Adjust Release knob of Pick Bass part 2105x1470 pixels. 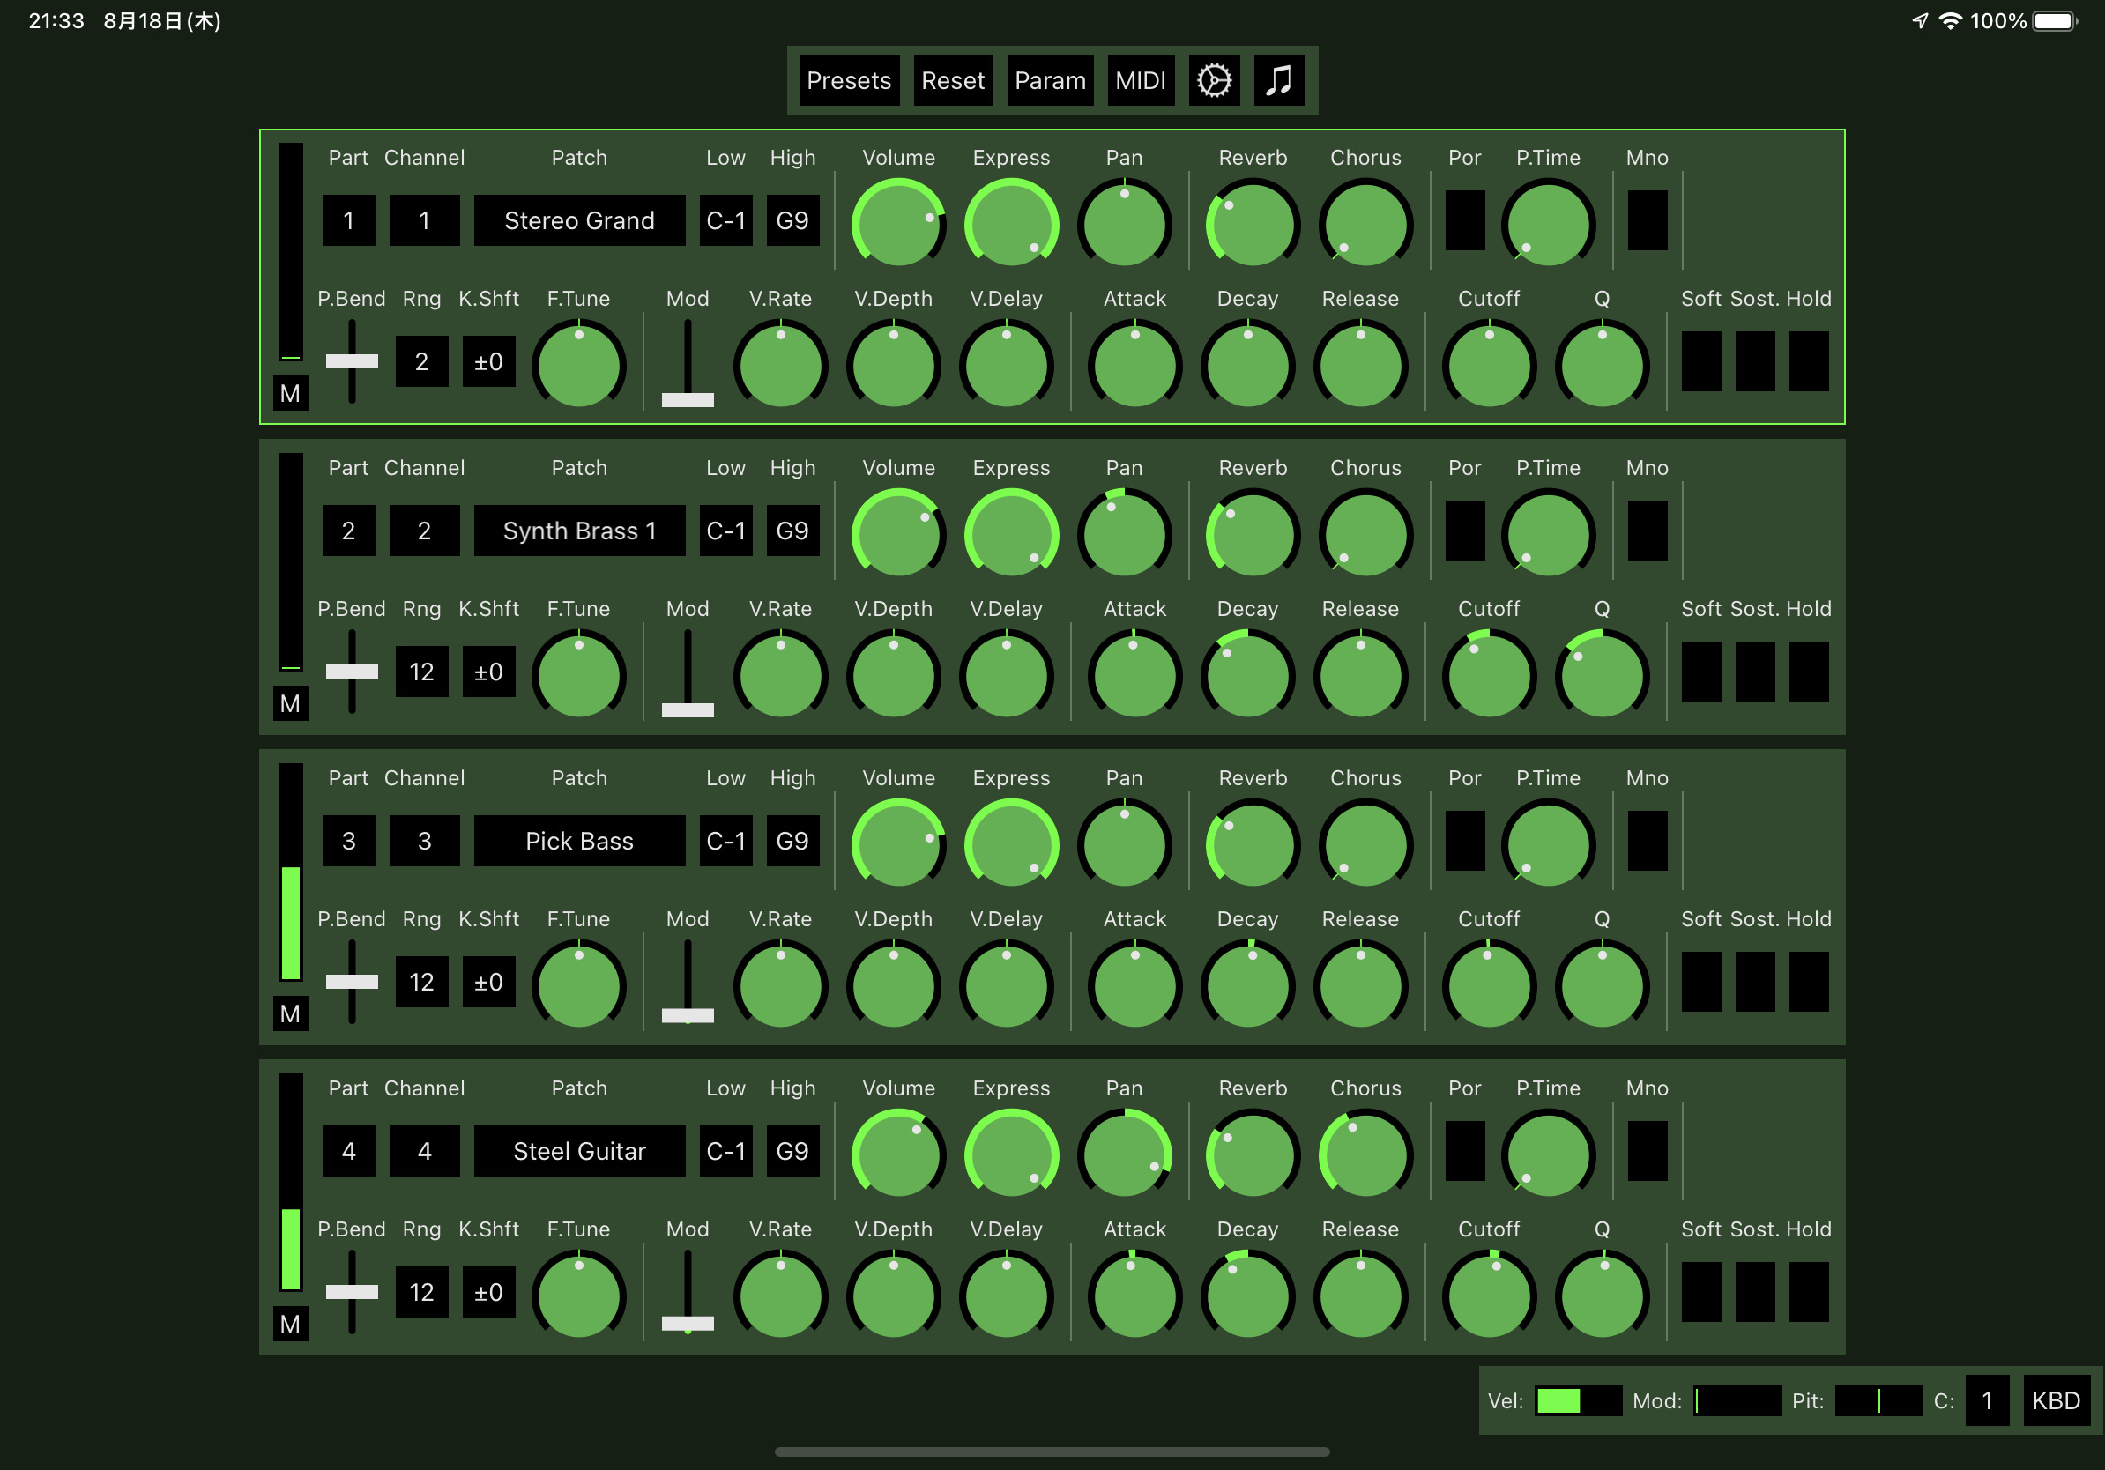1360,985
